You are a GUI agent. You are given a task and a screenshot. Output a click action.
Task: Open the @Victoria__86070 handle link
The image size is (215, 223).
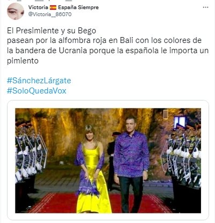[x=50, y=14]
